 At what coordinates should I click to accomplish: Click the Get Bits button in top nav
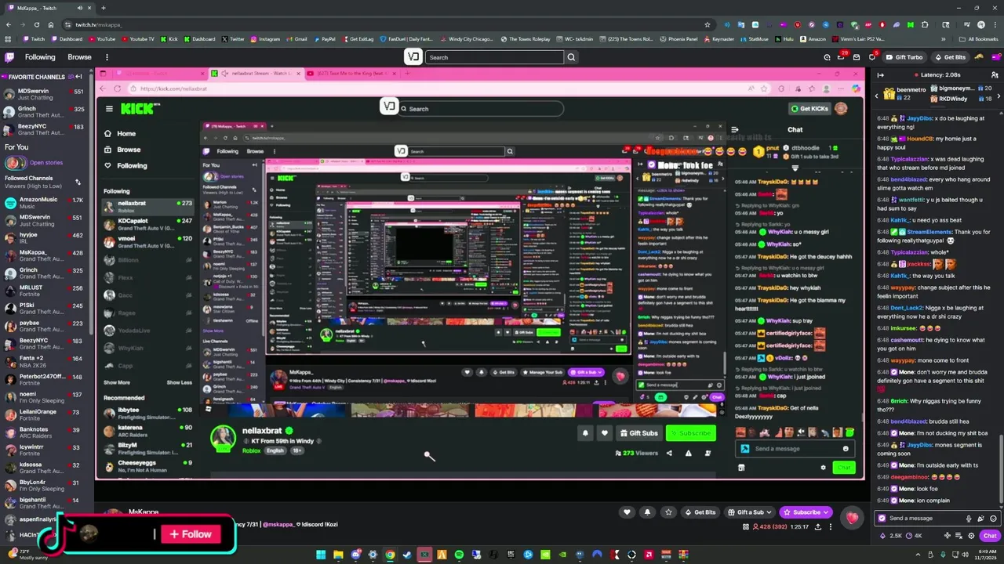pos(951,57)
